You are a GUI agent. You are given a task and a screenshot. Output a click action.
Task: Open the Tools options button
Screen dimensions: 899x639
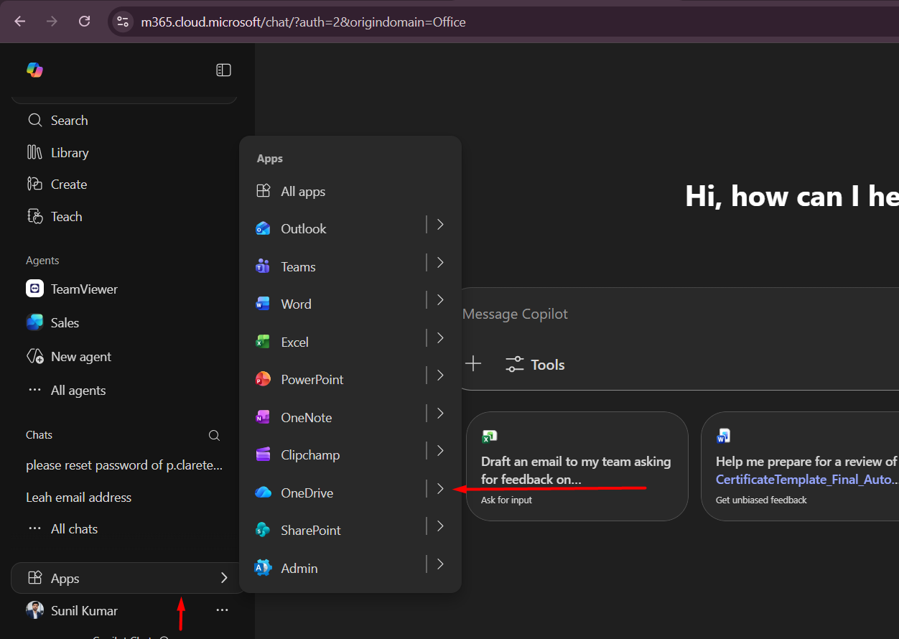pyautogui.click(x=535, y=365)
